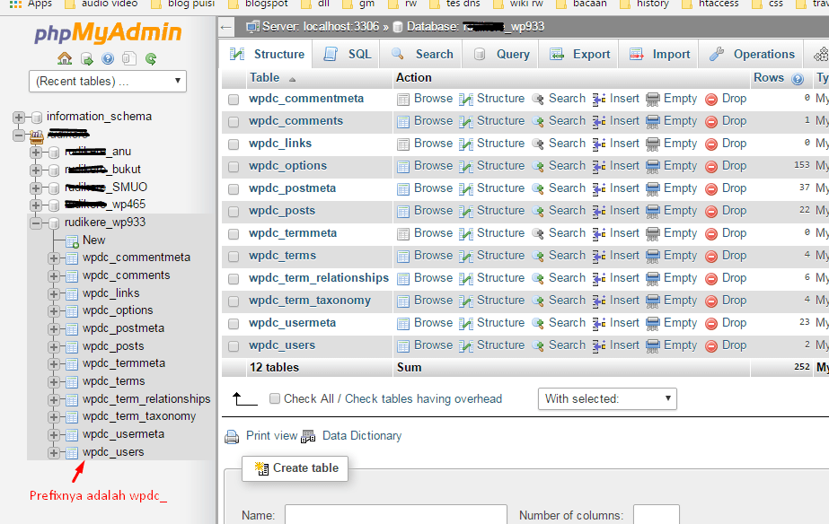Click the Print view printer icon

[x=232, y=437]
